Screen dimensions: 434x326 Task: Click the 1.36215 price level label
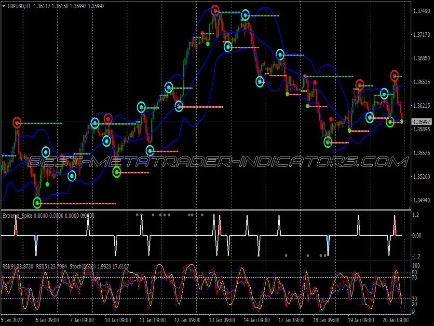pos(421,106)
